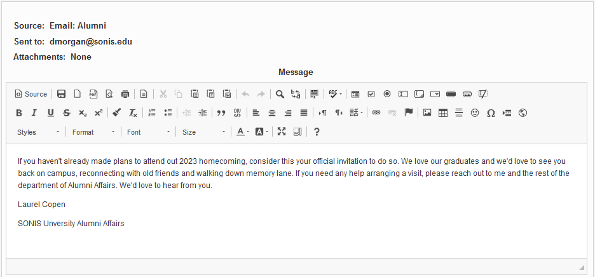Click the Redo arrow
The width and height of the screenshot is (595, 277).
point(261,94)
